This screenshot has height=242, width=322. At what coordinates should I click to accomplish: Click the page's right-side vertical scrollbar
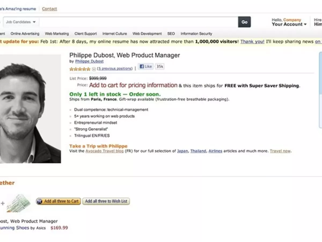pos(320,89)
